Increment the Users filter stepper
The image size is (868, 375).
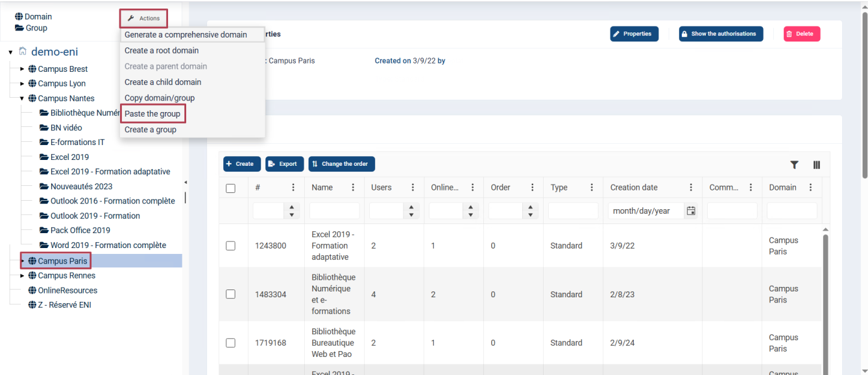(x=412, y=207)
